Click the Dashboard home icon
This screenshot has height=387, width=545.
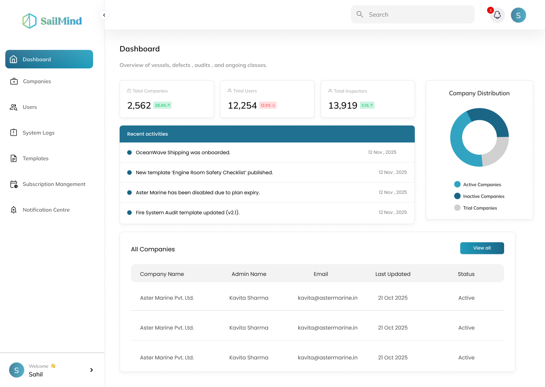(14, 59)
